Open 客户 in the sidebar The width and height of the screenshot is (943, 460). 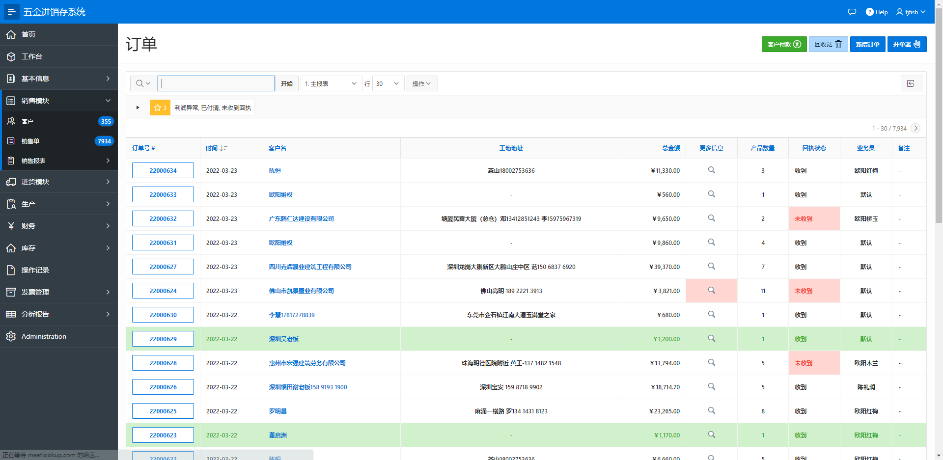[28, 121]
